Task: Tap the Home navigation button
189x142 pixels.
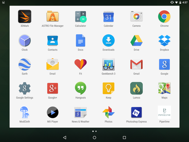Action: click(94, 137)
